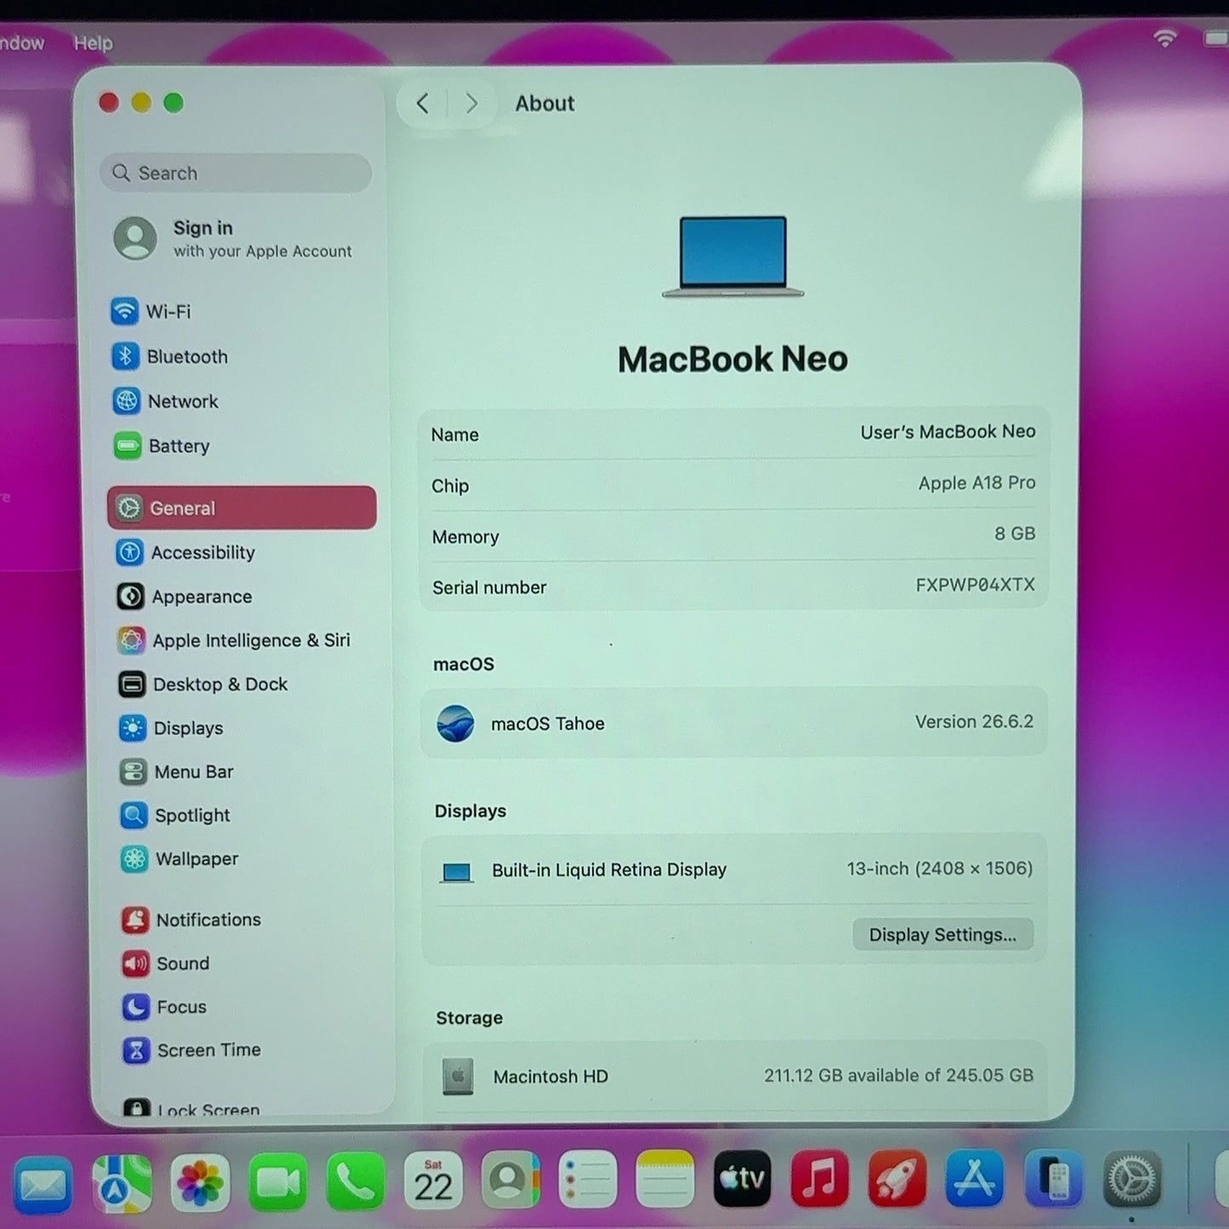Viewport: 1229px width, 1229px height.
Task: Click the "Apple A18 Pro" chip value
Action: point(976,483)
